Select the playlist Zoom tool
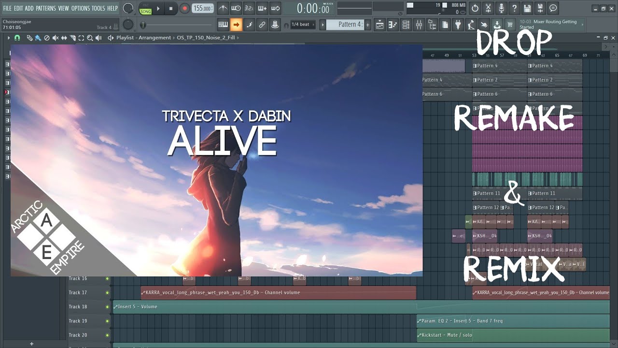 [90, 38]
